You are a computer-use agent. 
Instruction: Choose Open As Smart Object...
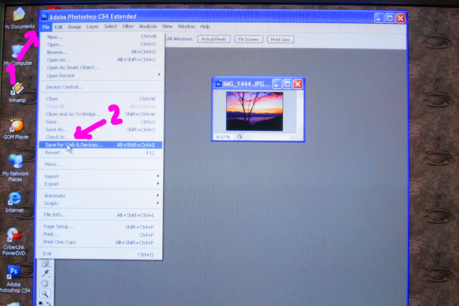coord(101,67)
